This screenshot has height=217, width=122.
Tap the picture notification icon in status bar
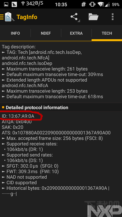[x=6, y=5]
